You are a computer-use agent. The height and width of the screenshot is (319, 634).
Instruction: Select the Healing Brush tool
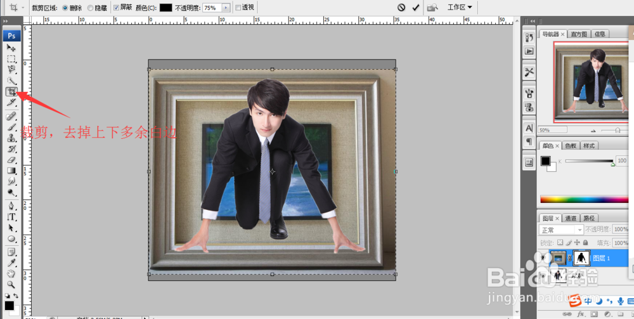(11, 117)
